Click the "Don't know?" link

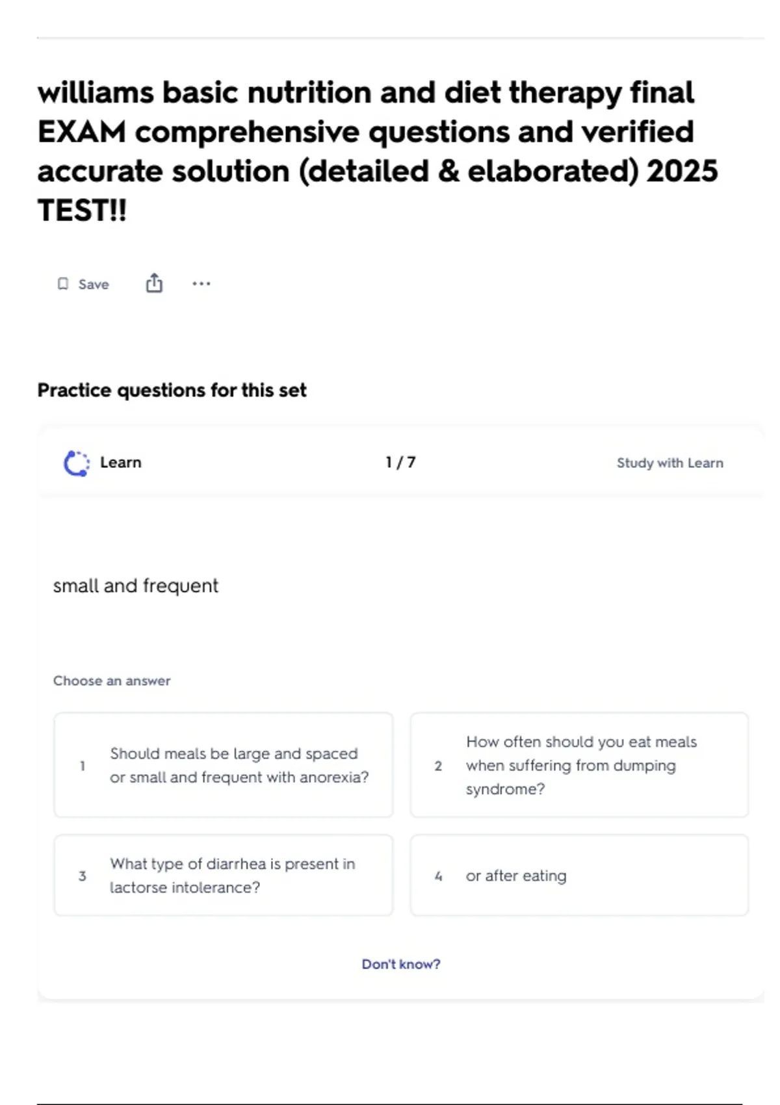400,964
